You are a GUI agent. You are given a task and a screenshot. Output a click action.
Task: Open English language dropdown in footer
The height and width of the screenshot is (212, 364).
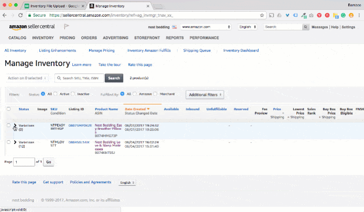(127, 183)
